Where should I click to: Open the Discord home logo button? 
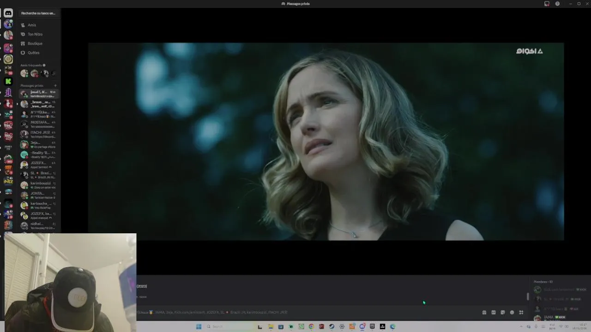8,13
